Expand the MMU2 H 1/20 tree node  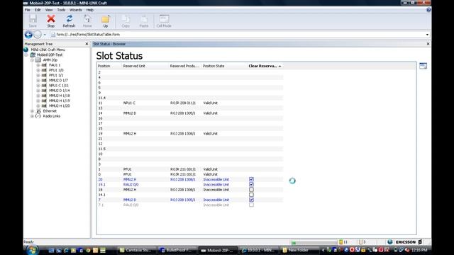coord(38,106)
